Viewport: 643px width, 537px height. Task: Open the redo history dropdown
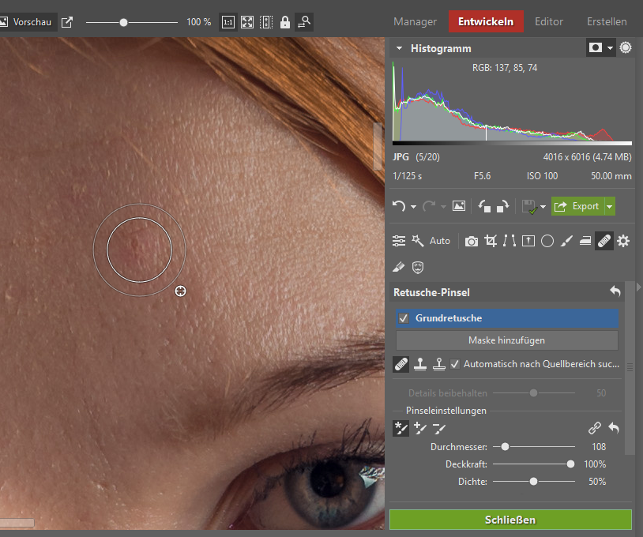(x=443, y=207)
